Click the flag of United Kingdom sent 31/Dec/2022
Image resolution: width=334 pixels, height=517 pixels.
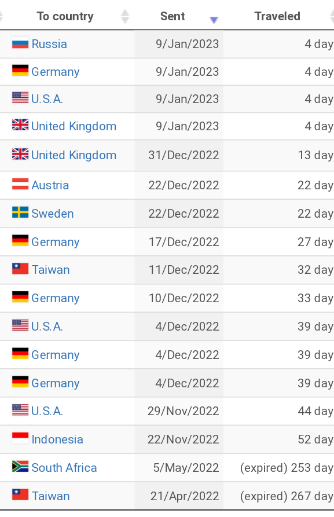(x=20, y=154)
